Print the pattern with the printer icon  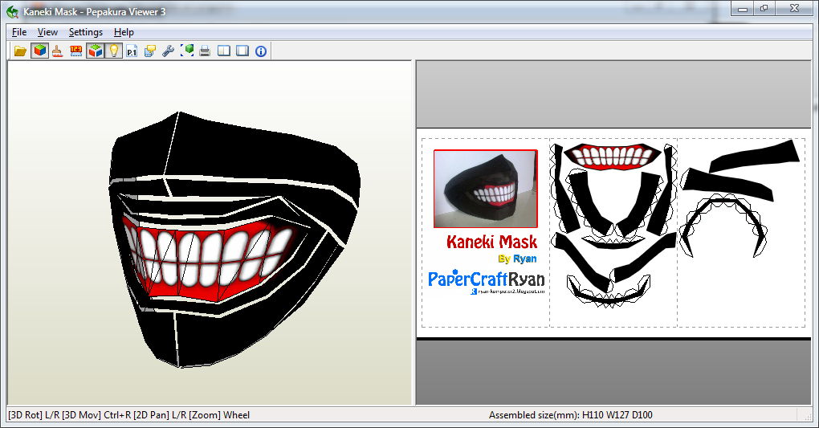(x=205, y=51)
